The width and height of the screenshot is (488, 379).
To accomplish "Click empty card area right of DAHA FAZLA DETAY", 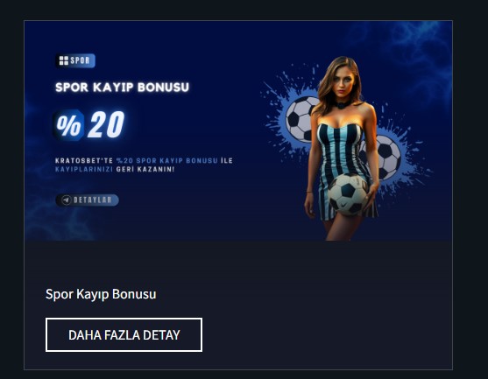I will 327,335.
